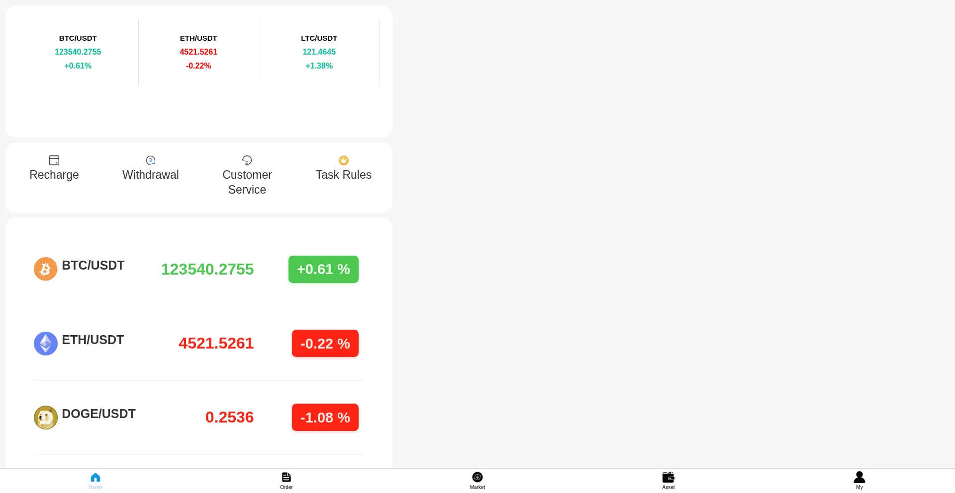This screenshot has width=955, height=493.
Task: Select the BTC/USDT ticker card at top
Action: tap(78, 52)
